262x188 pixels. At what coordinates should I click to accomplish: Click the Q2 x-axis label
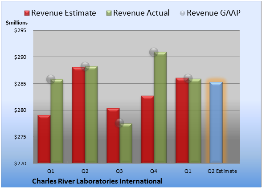pos(85,171)
